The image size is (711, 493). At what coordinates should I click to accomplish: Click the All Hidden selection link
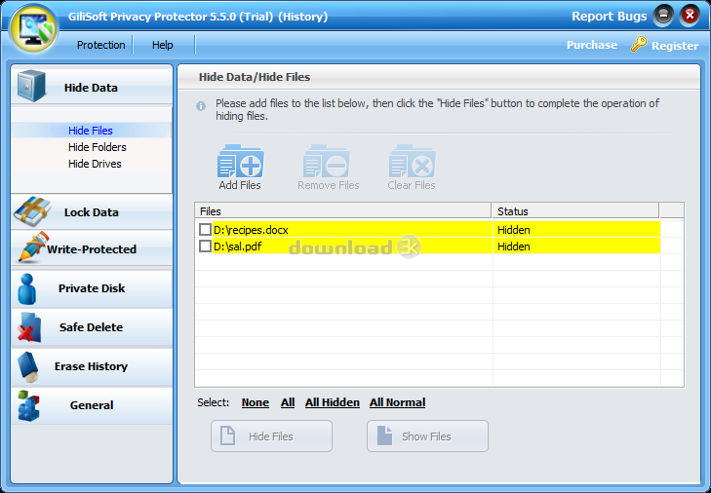332,402
